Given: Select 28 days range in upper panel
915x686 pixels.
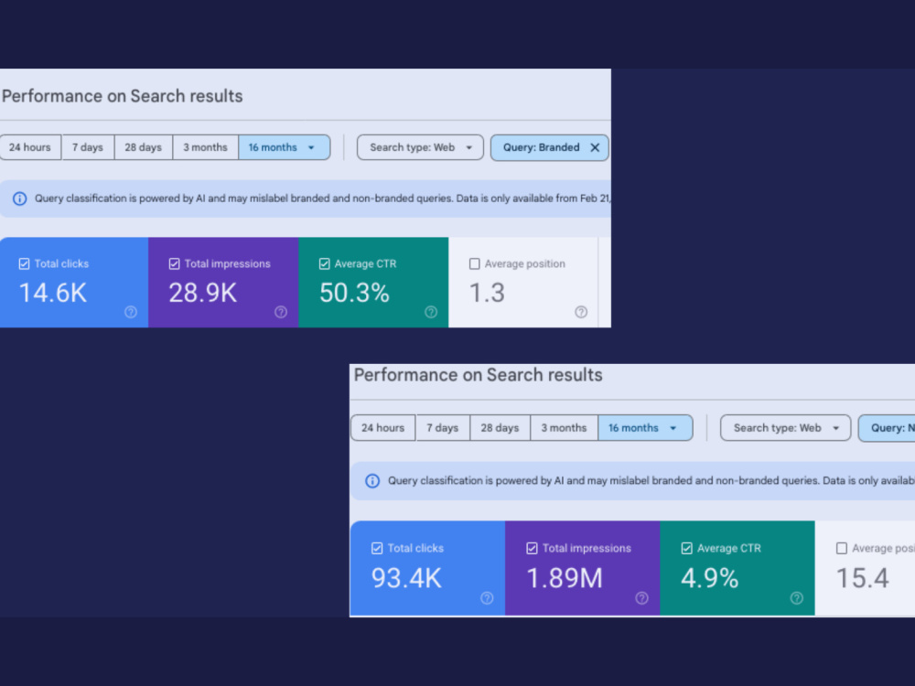Looking at the screenshot, I should pyautogui.click(x=143, y=147).
